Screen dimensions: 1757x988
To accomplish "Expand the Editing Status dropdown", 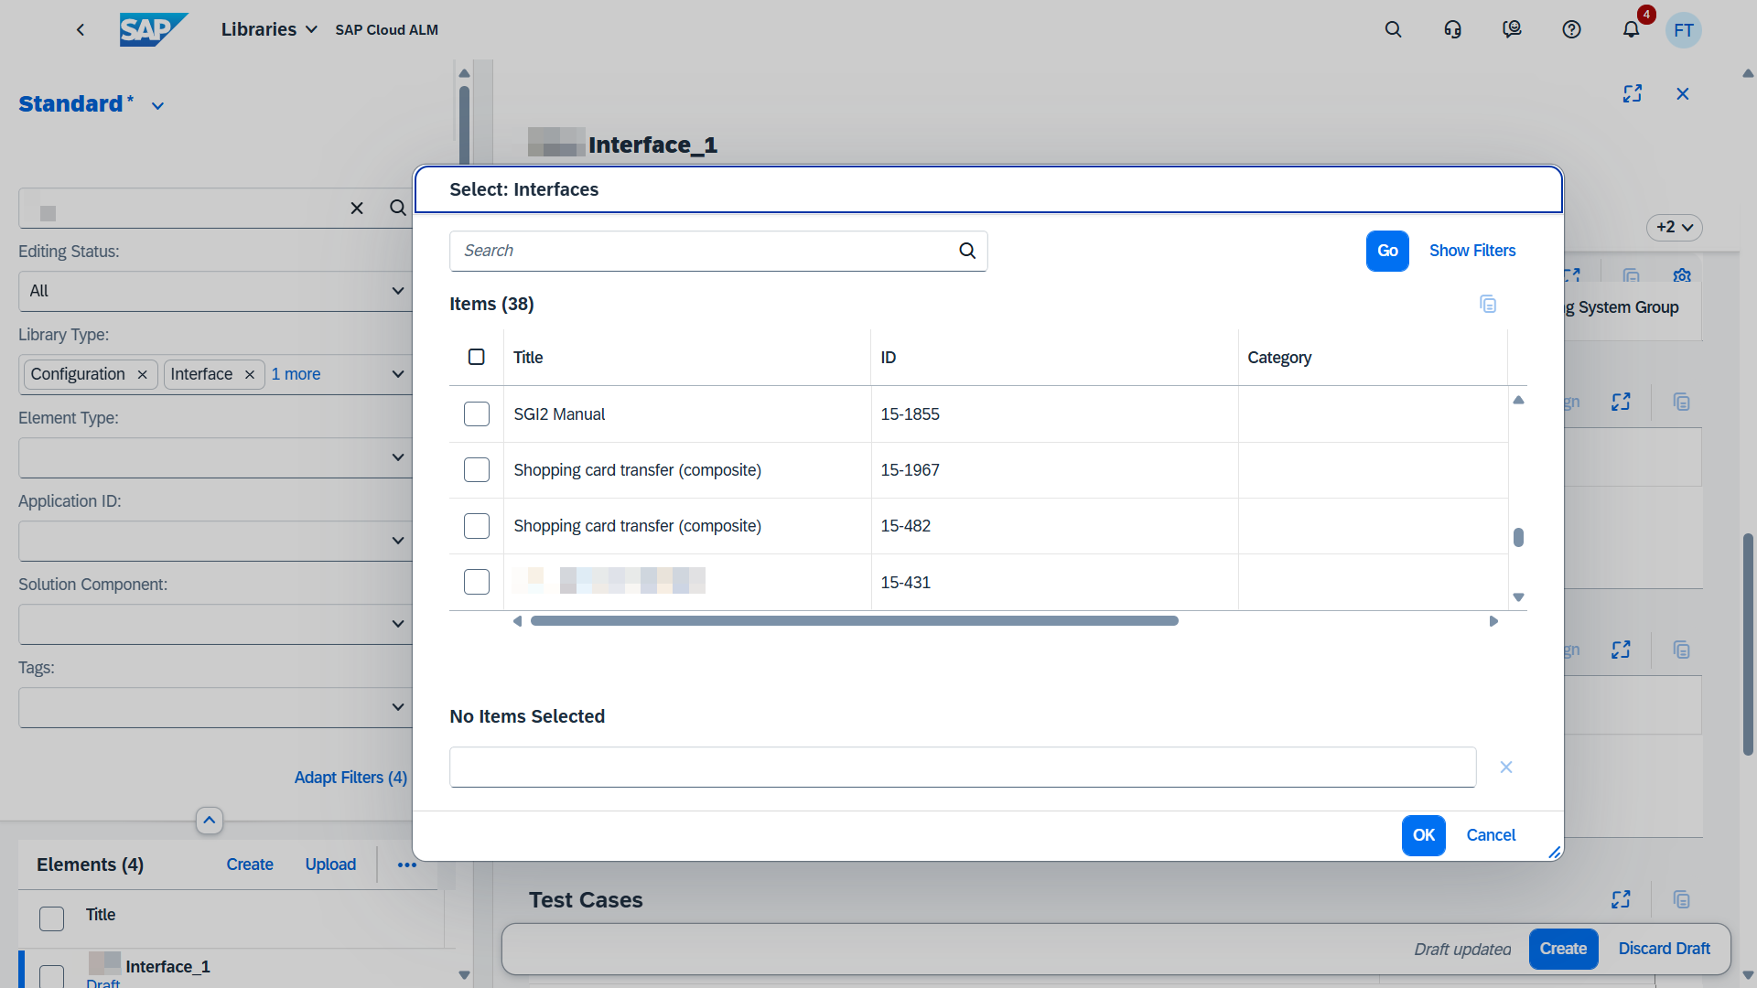I will pyautogui.click(x=398, y=291).
